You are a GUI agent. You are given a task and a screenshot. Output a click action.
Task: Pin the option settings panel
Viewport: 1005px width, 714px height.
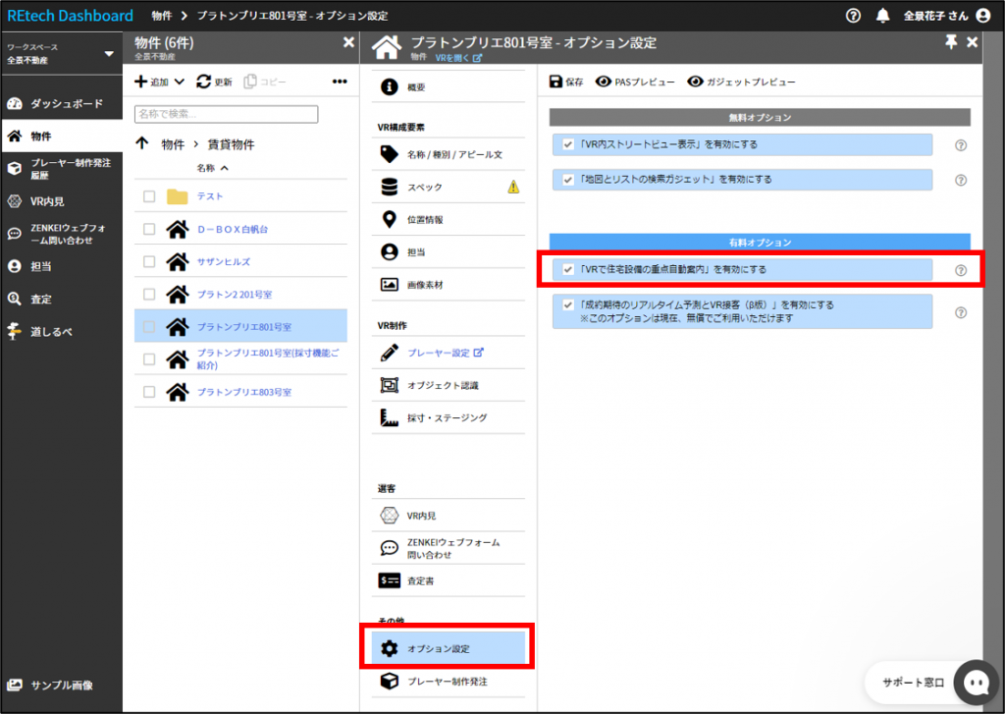pos(951,42)
